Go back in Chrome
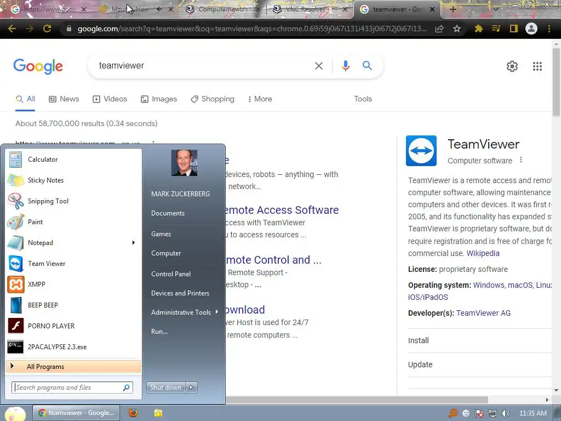 [12, 29]
